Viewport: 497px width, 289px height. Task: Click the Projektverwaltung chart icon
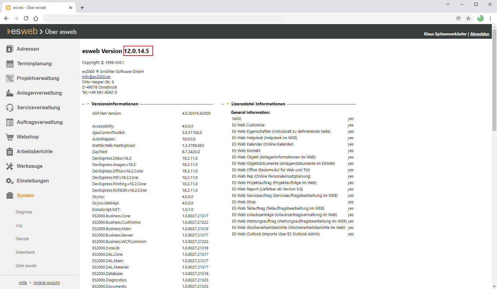pyautogui.click(x=10, y=78)
